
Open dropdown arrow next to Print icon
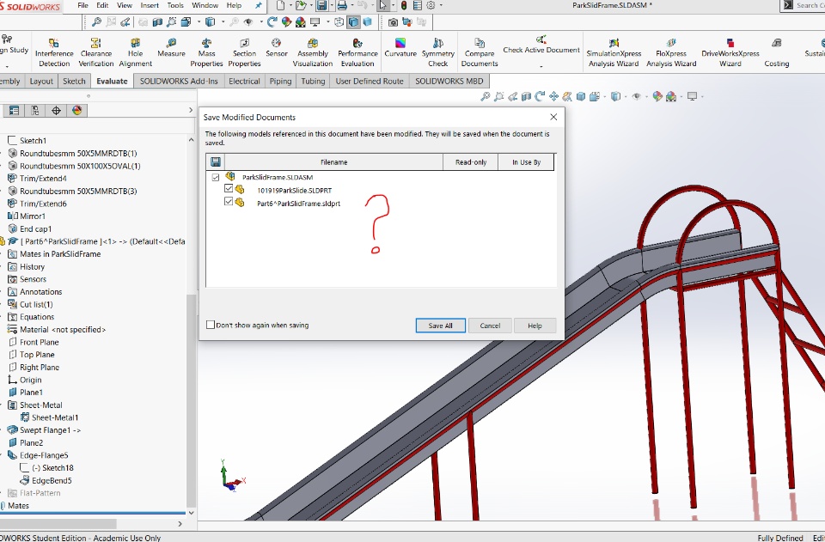pyautogui.click(x=351, y=6)
